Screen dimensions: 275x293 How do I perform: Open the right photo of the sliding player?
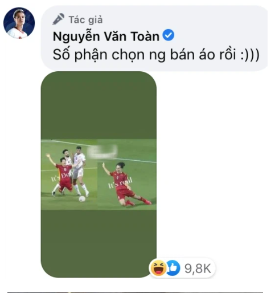(x=127, y=174)
